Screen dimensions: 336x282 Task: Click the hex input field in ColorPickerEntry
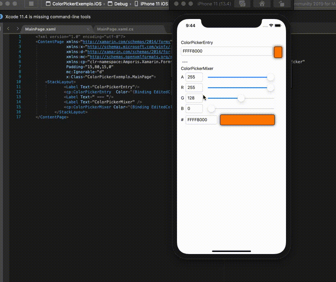[x=227, y=51]
